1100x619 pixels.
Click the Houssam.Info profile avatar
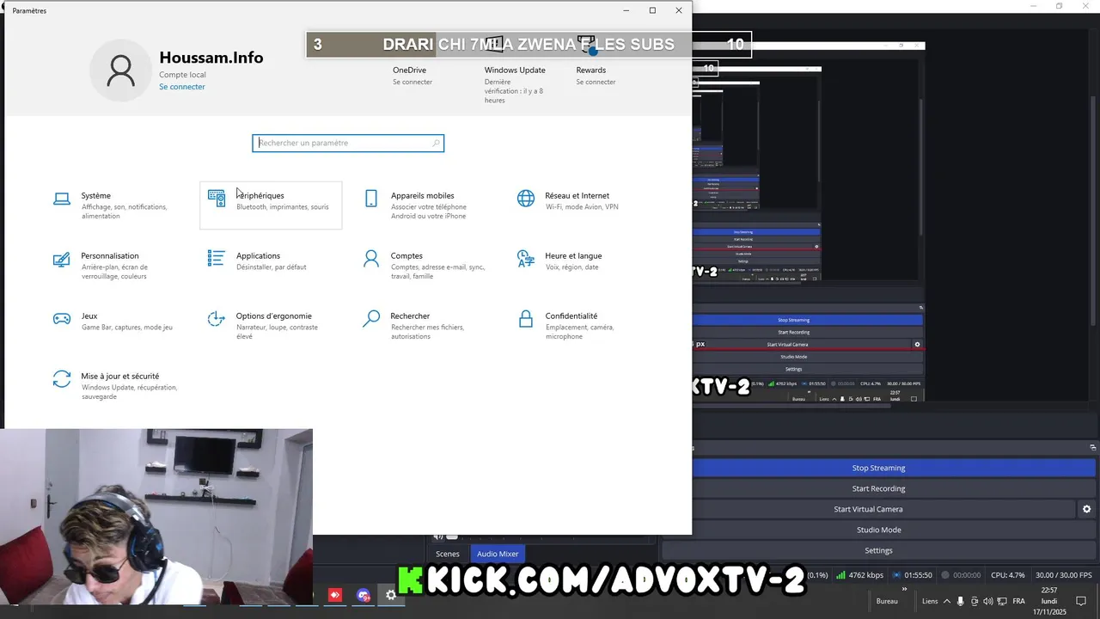pyautogui.click(x=121, y=71)
